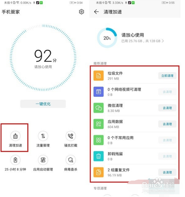
Task: Click 立即清理 for junk files
Action: coord(167,76)
